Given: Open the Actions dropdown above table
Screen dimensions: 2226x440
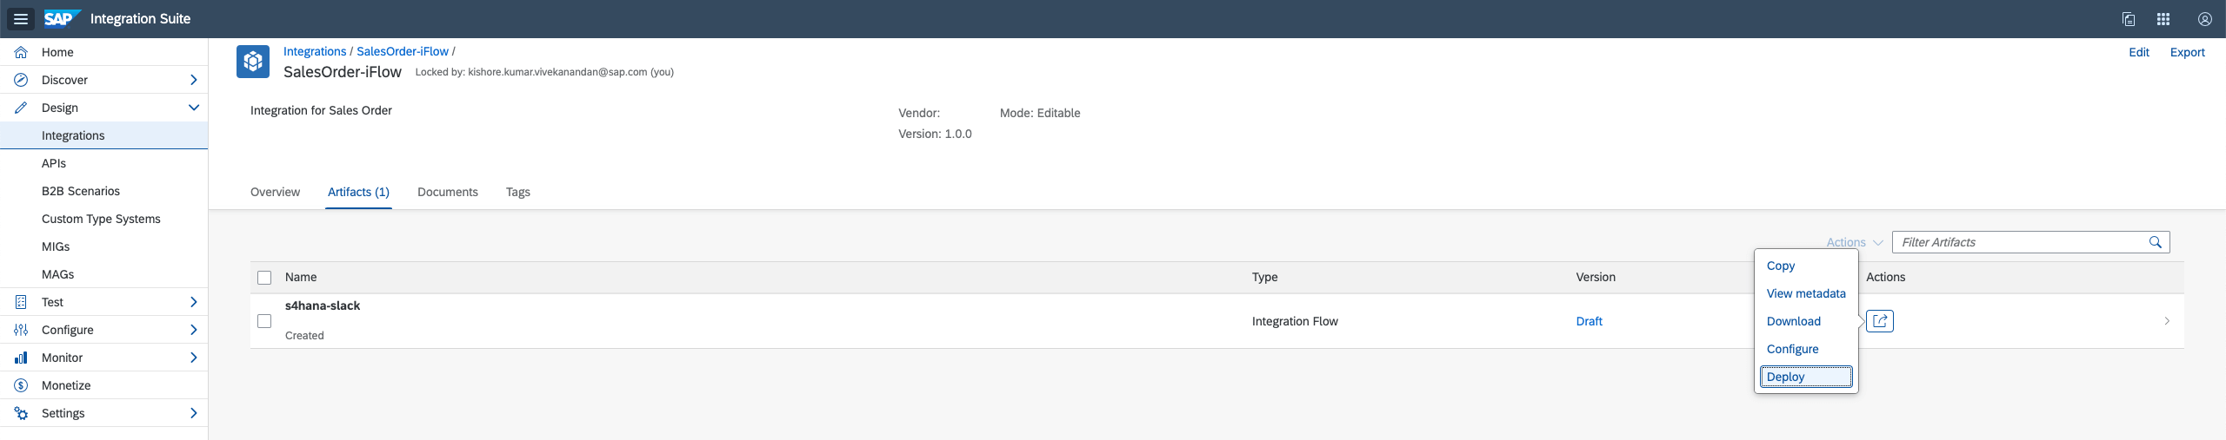Looking at the screenshot, I should click(x=1854, y=242).
